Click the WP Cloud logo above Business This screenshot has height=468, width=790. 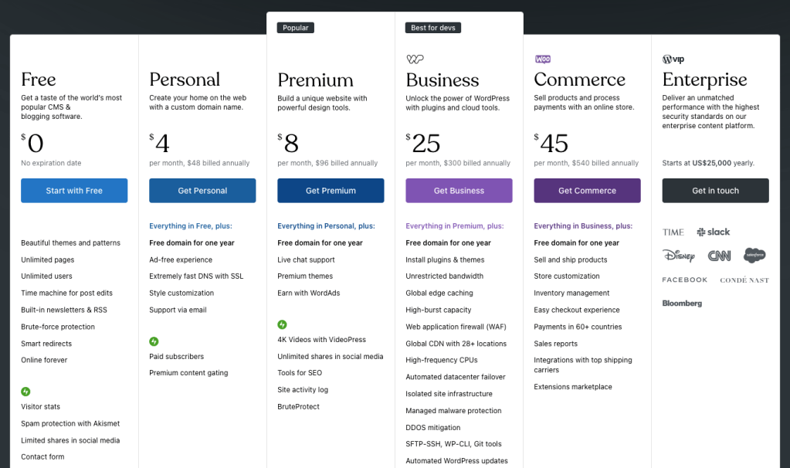pyautogui.click(x=415, y=59)
